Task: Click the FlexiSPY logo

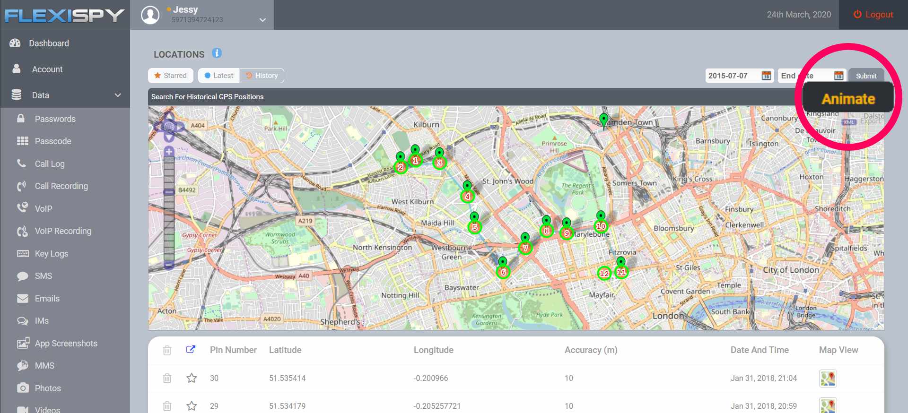Action: tap(64, 15)
